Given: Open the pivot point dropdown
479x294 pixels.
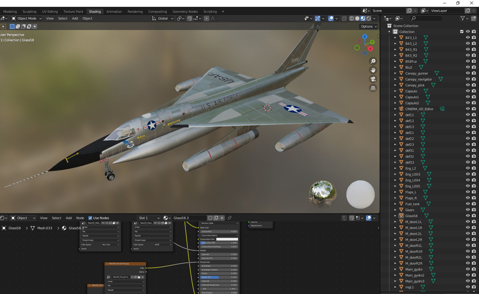Looking at the screenshot, I should pos(180,18).
